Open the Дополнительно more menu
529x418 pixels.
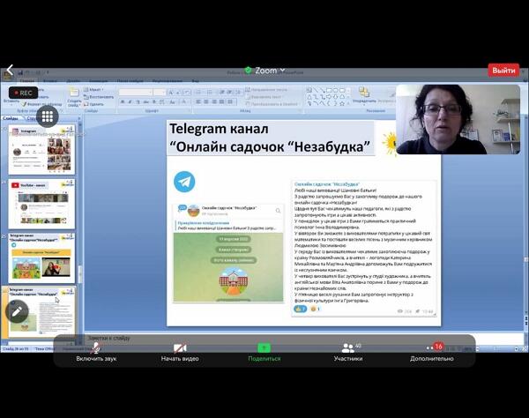432,352
